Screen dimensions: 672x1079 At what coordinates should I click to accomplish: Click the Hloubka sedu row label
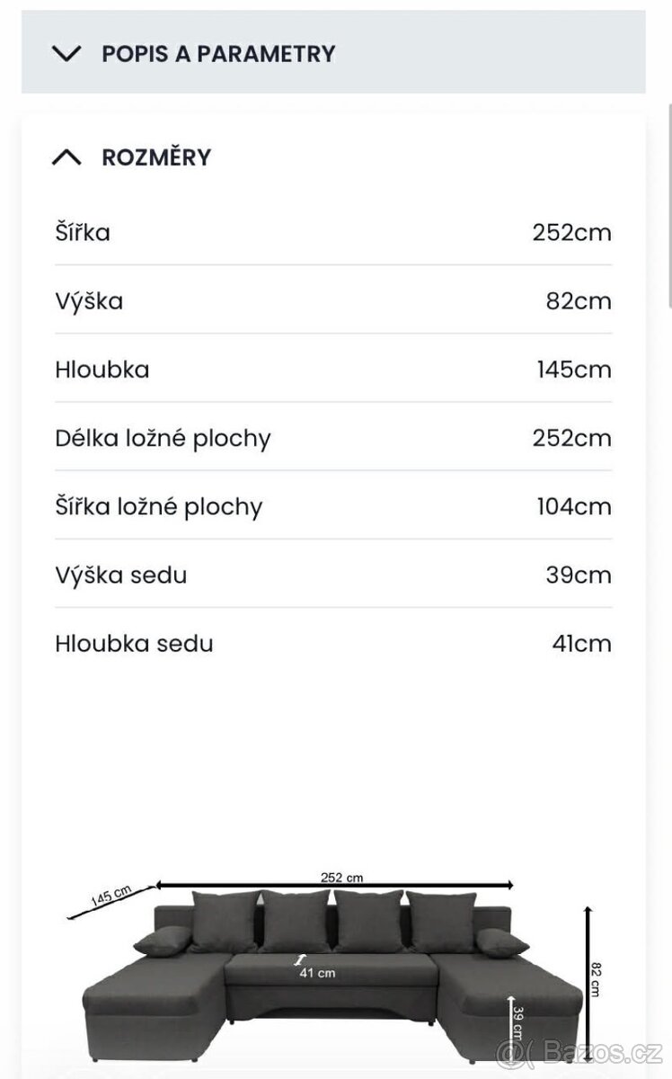(x=134, y=643)
